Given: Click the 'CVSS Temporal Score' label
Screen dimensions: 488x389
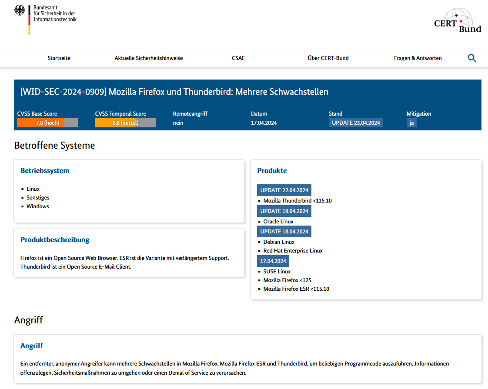Looking at the screenshot, I should (120, 114).
